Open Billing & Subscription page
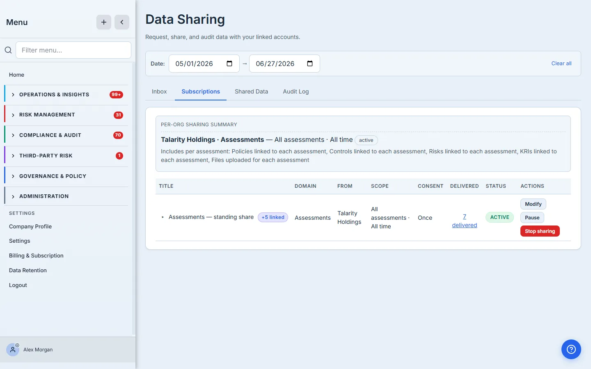Viewport: 591px width, 369px height. click(36, 255)
